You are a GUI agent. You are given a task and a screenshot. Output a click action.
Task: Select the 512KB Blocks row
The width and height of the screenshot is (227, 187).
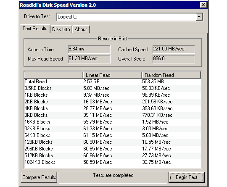(113, 155)
